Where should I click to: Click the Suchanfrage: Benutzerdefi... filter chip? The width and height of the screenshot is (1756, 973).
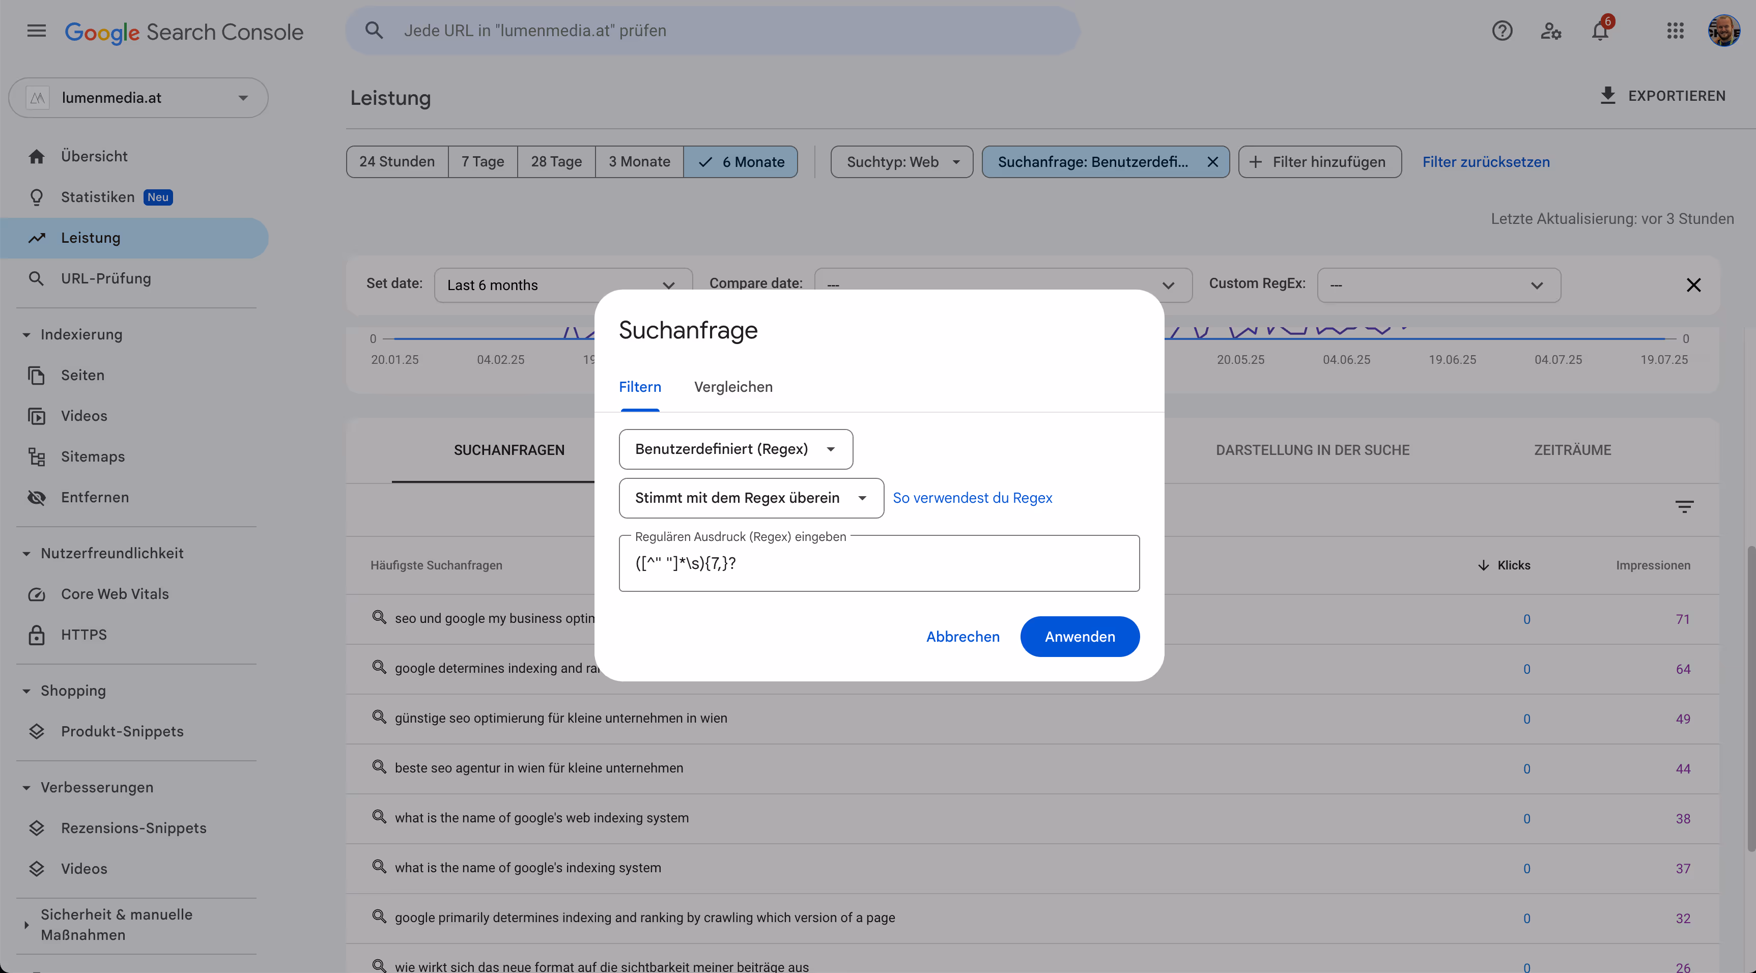[x=1092, y=162]
